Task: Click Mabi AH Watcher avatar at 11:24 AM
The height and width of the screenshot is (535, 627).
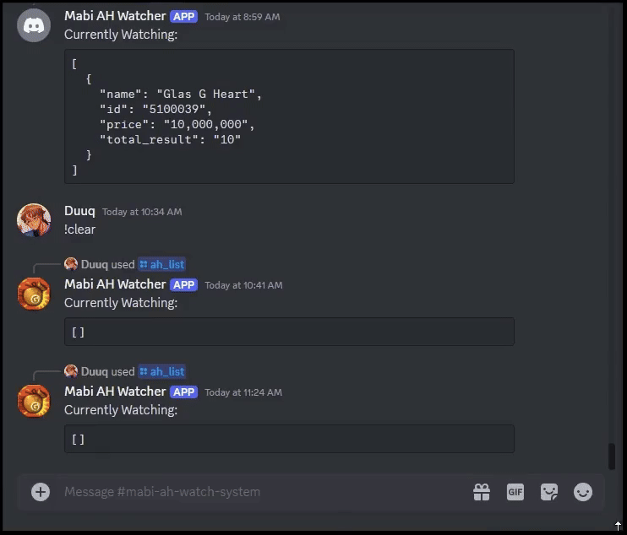Action: (34, 401)
